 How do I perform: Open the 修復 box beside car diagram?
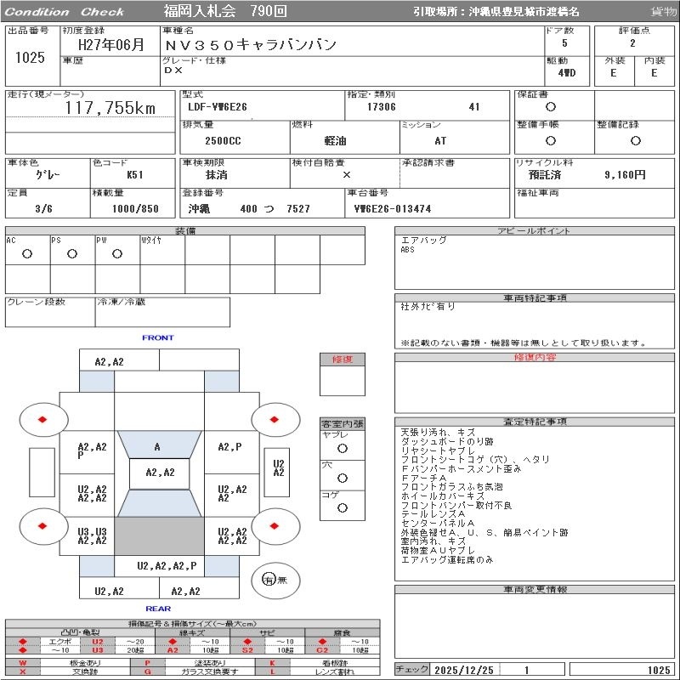click(x=342, y=360)
